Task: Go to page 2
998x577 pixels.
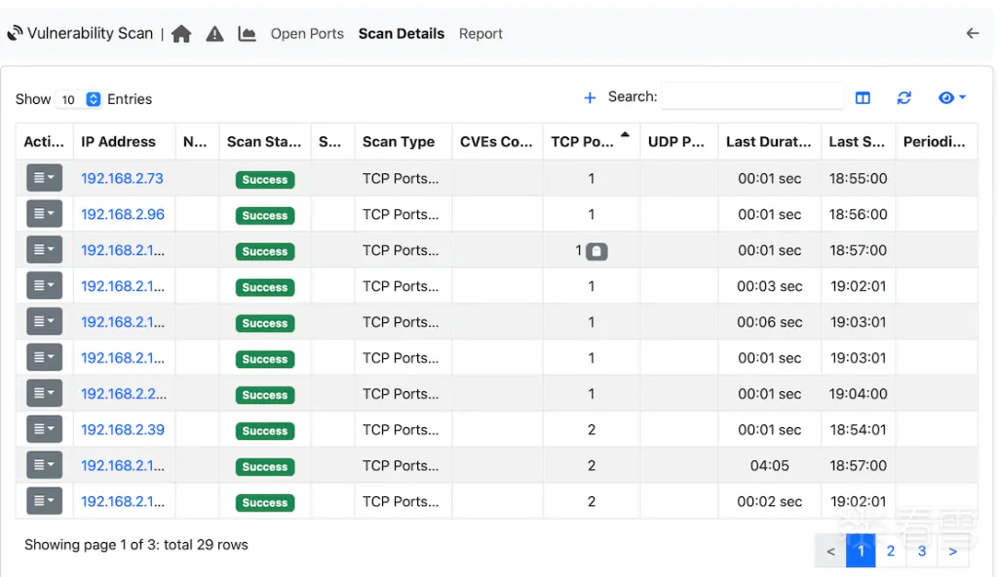Action: tap(891, 551)
